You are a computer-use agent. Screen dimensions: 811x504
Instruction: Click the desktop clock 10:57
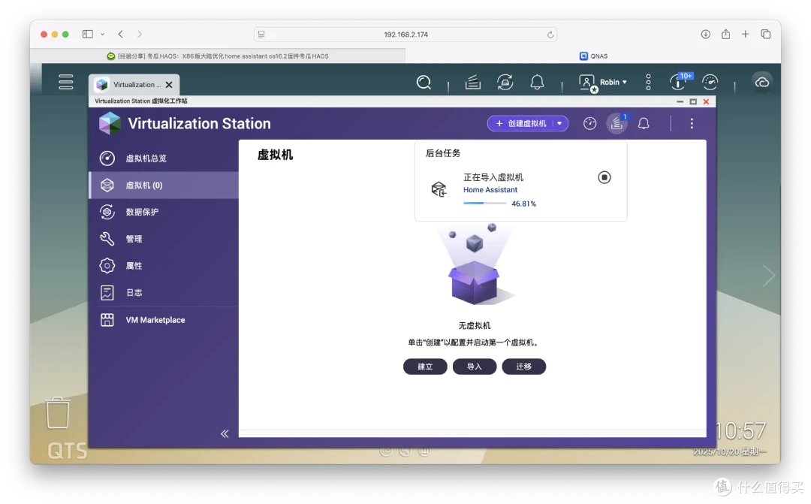coord(740,430)
